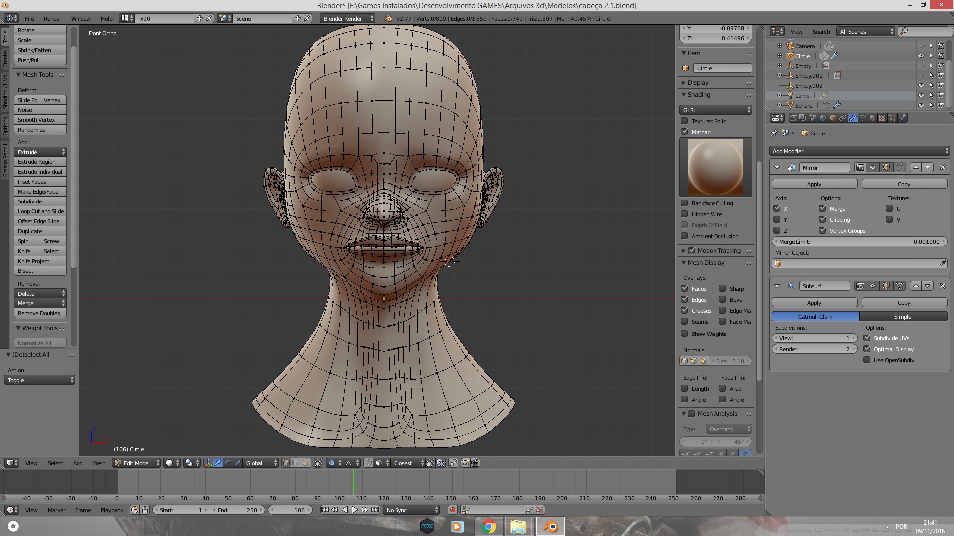Image resolution: width=954 pixels, height=536 pixels.
Task: Open the Physics properties tab
Action: pos(903,118)
